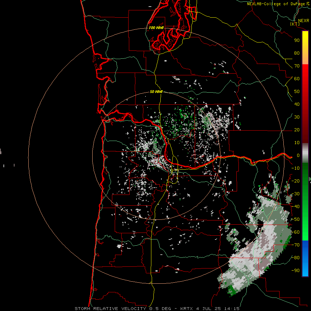This screenshot has height=311, width=311.
Task: Pick the orange segment of the color bar
Action: tap(305, 59)
